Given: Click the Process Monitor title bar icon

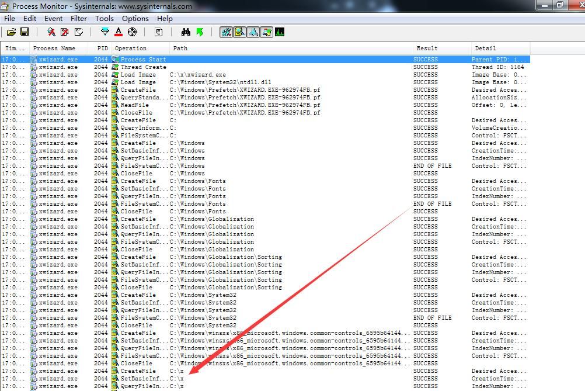Looking at the screenshot, I should [x=5, y=6].
